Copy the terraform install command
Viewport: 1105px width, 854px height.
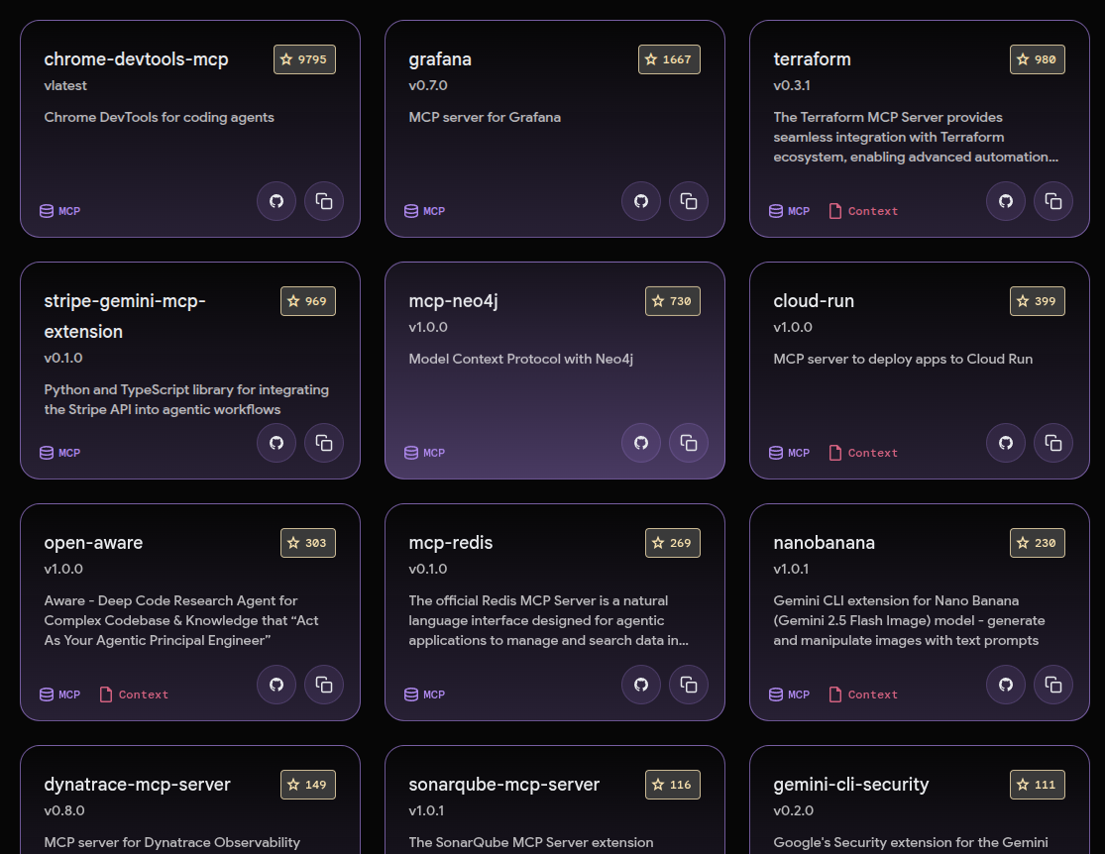click(1053, 201)
